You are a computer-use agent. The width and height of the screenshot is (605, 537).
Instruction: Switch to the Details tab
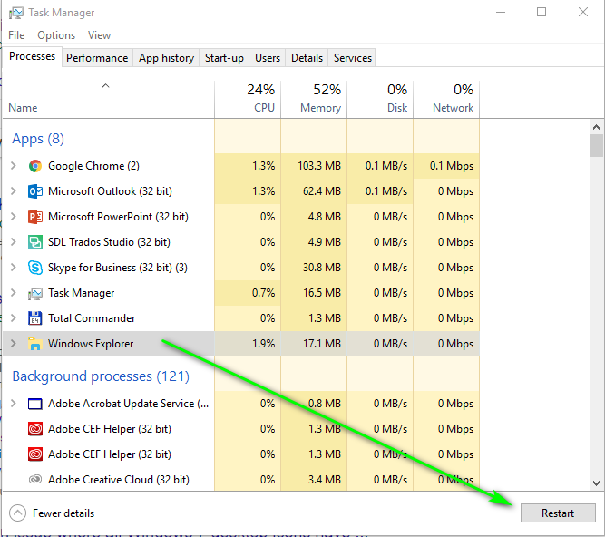[x=307, y=58]
